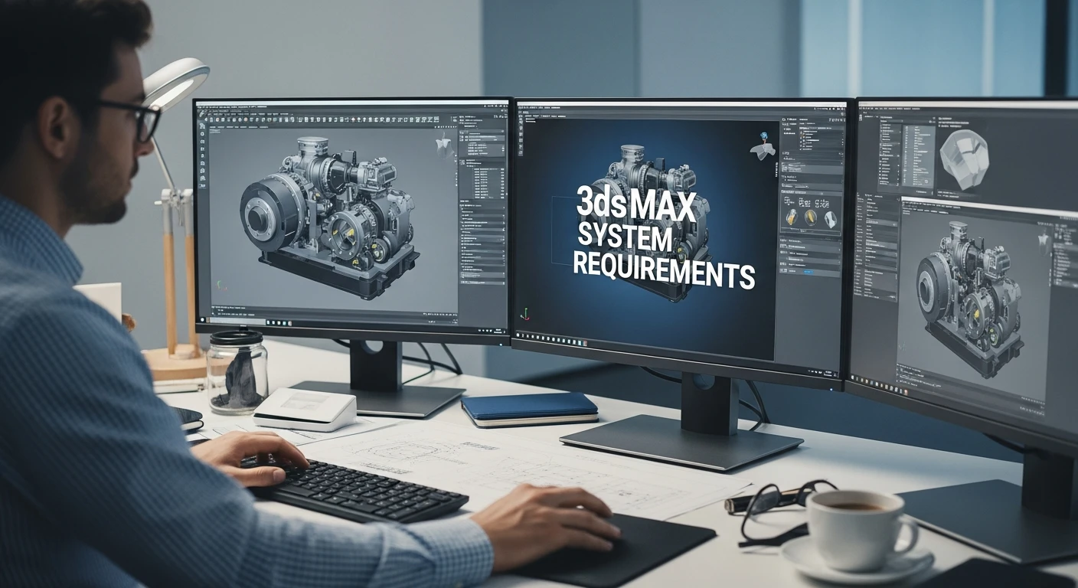Click the faceted object preview on the right monitor
Screen dimensions: 1078x588
(x=964, y=158)
